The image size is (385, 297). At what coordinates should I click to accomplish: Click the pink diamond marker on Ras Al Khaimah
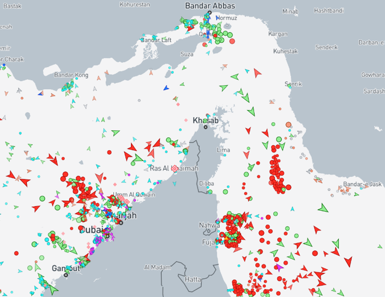(175, 168)
